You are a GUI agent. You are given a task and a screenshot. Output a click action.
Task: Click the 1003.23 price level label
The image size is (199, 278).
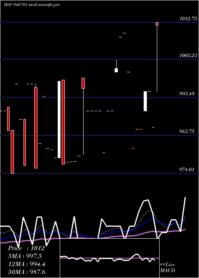coord(188,56)
